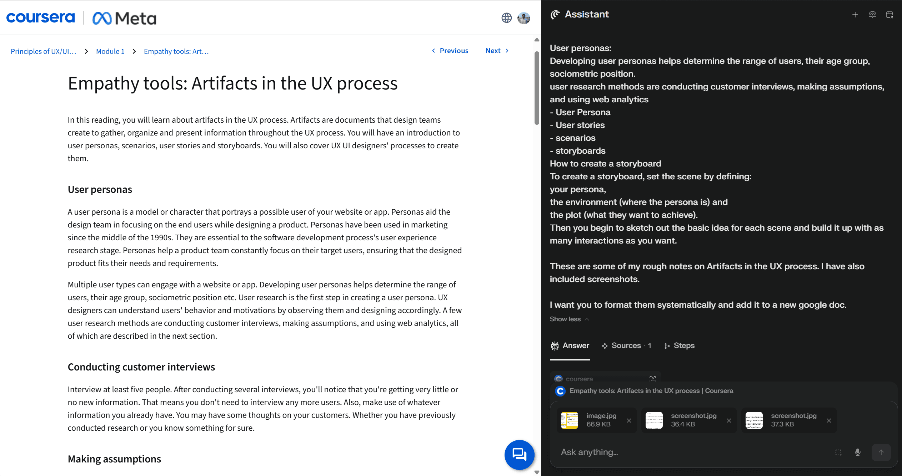Open Module 1 breadcrumb

point(110,51)
